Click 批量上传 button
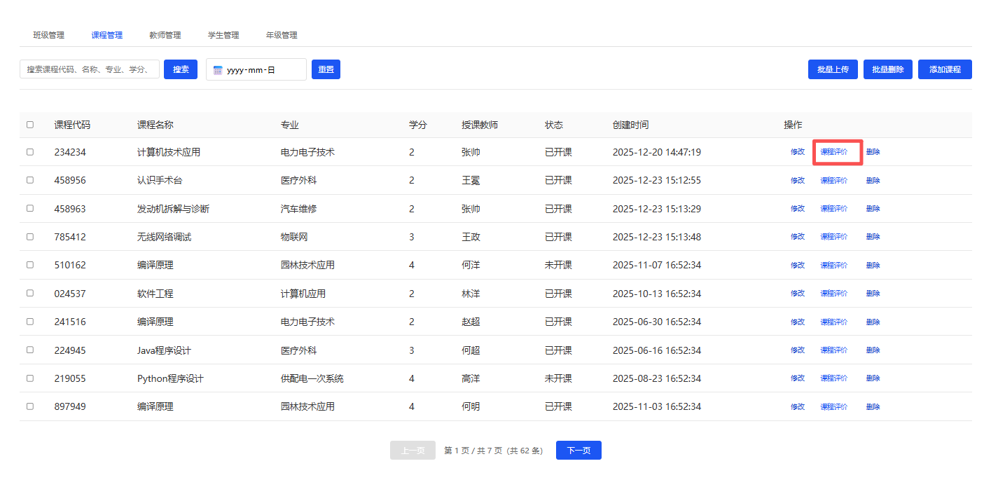991x487 pixels. click(x=833, y=69)
